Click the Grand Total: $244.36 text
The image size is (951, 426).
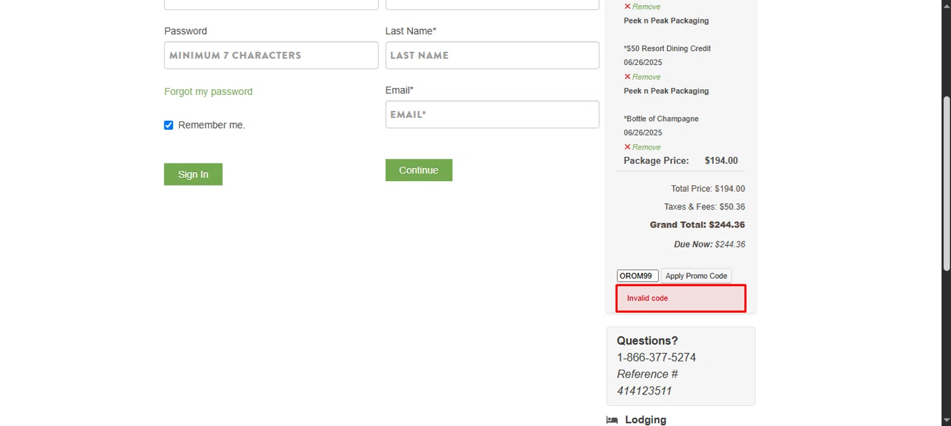[697, 225]
